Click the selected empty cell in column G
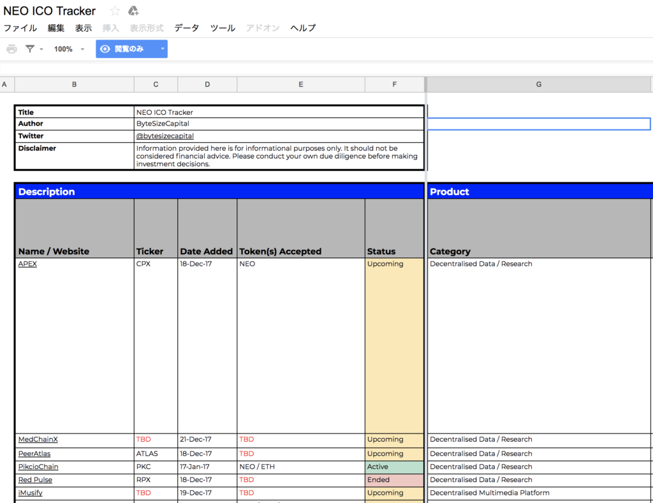This screenshot has height=503, width=653. 539,124
